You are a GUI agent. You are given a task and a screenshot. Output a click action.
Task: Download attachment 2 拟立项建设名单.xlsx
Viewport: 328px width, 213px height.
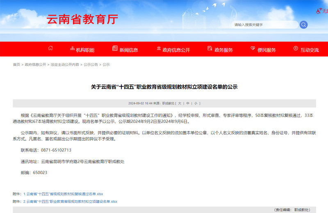click(70, 202)
